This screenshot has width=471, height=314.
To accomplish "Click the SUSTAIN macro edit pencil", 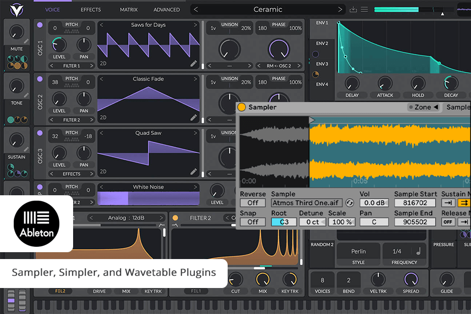I will pyautogui.click(x=26, y=149).
